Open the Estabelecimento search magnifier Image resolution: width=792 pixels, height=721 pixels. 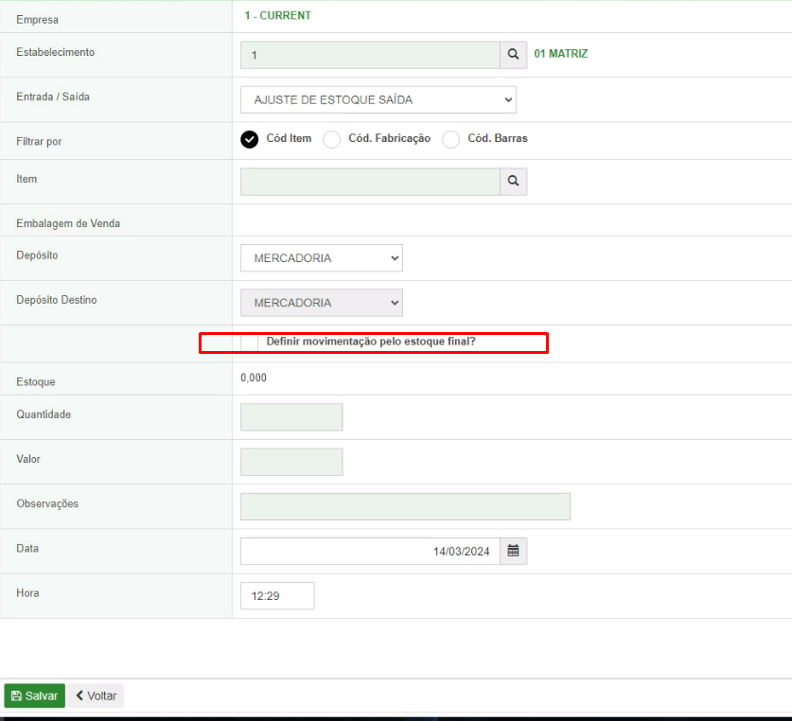[513, 55]
